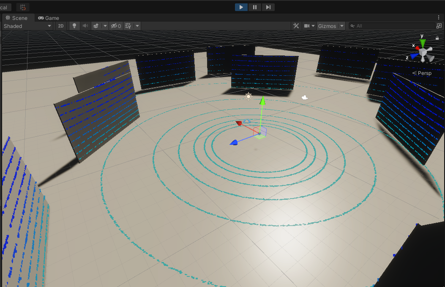Image resolution: width=445 pixels, height=287 pixels.
Task: Expand the grid options dropdown arrow
Action: tap(137, 26)
